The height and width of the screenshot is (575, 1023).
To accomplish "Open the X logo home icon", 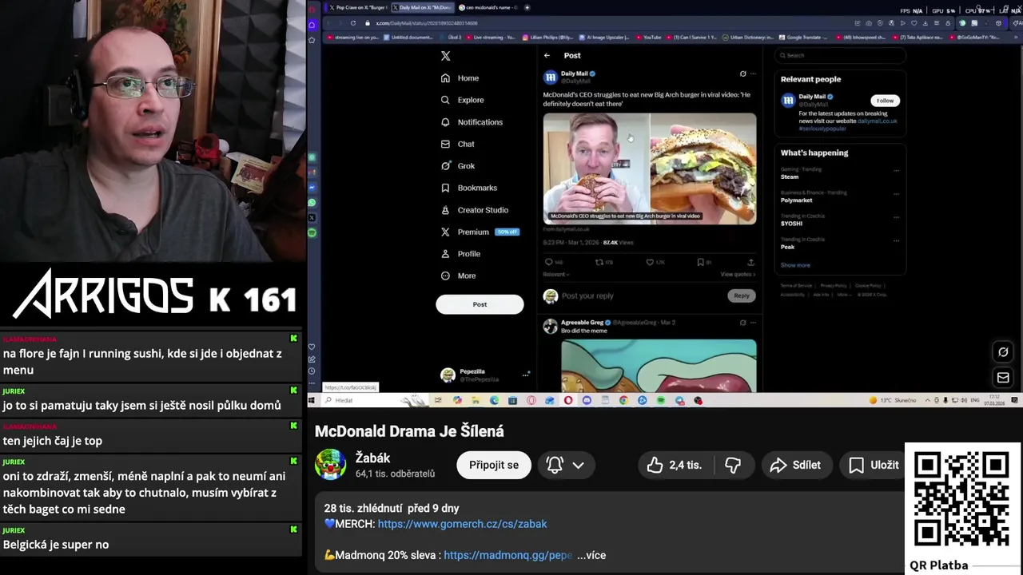I will pos(446,56).
